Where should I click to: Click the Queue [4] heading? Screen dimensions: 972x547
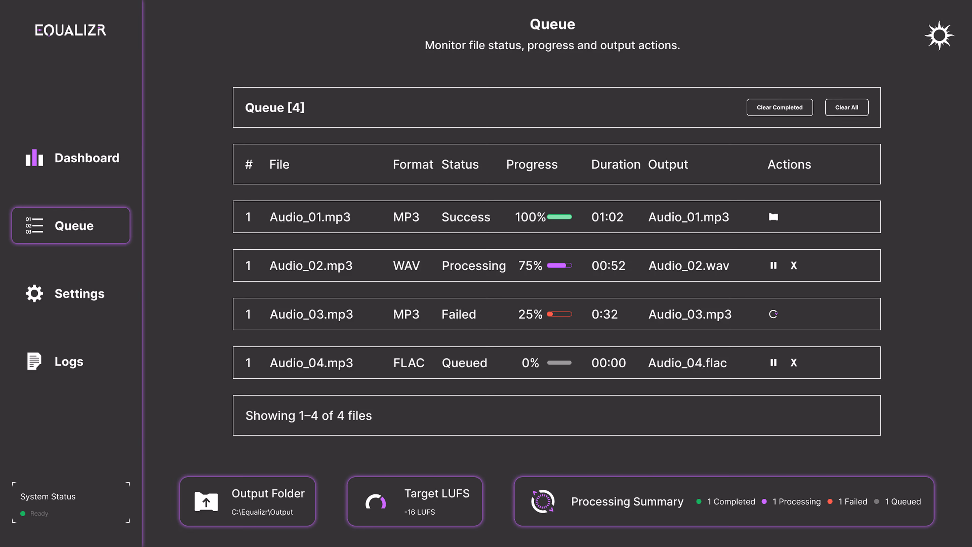pos(275,108)
